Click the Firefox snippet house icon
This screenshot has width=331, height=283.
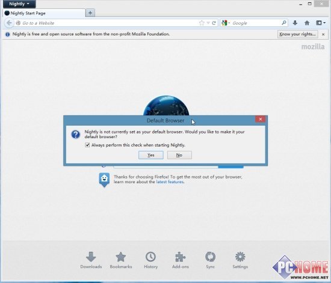104,180
